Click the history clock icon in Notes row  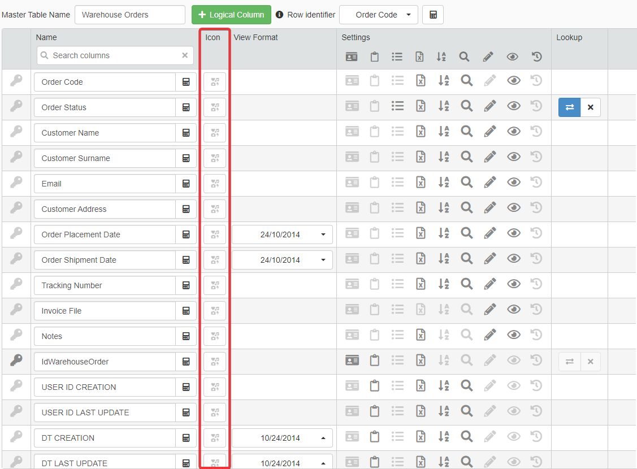tap(536, 335)
